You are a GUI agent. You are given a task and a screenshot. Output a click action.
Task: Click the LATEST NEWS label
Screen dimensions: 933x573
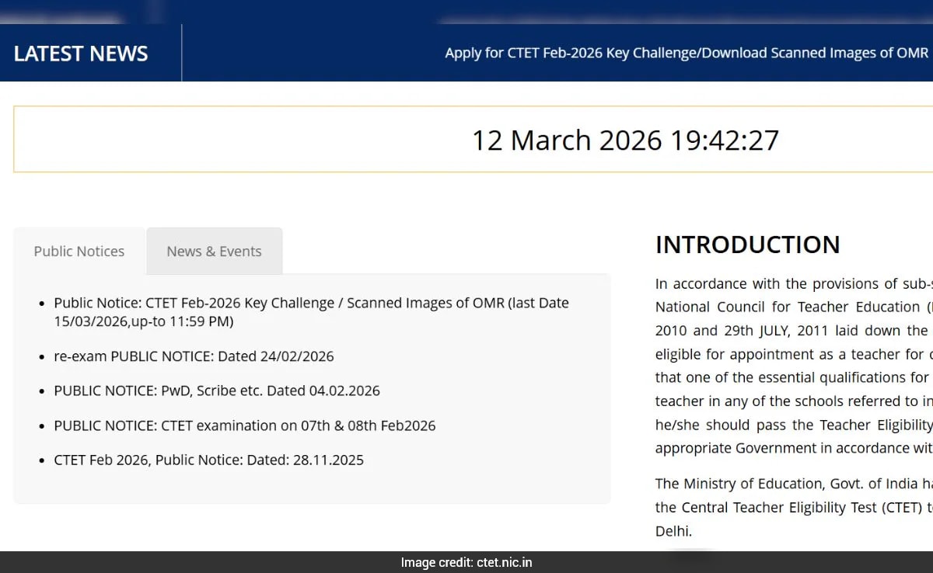pos(80,53)
